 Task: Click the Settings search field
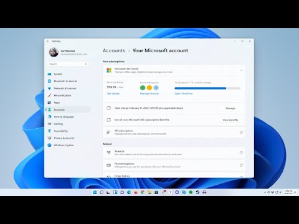tap(68, 64)
